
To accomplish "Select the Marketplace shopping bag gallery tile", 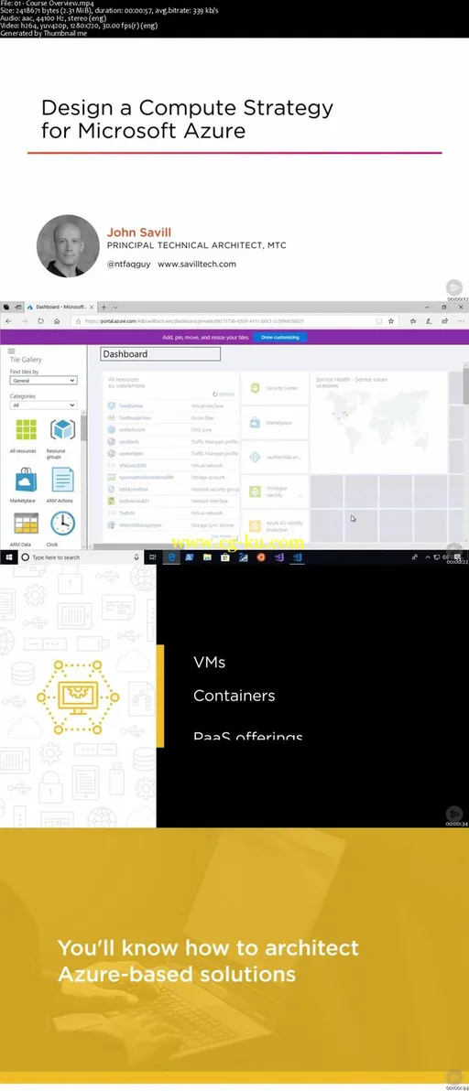I will point(26,480).
